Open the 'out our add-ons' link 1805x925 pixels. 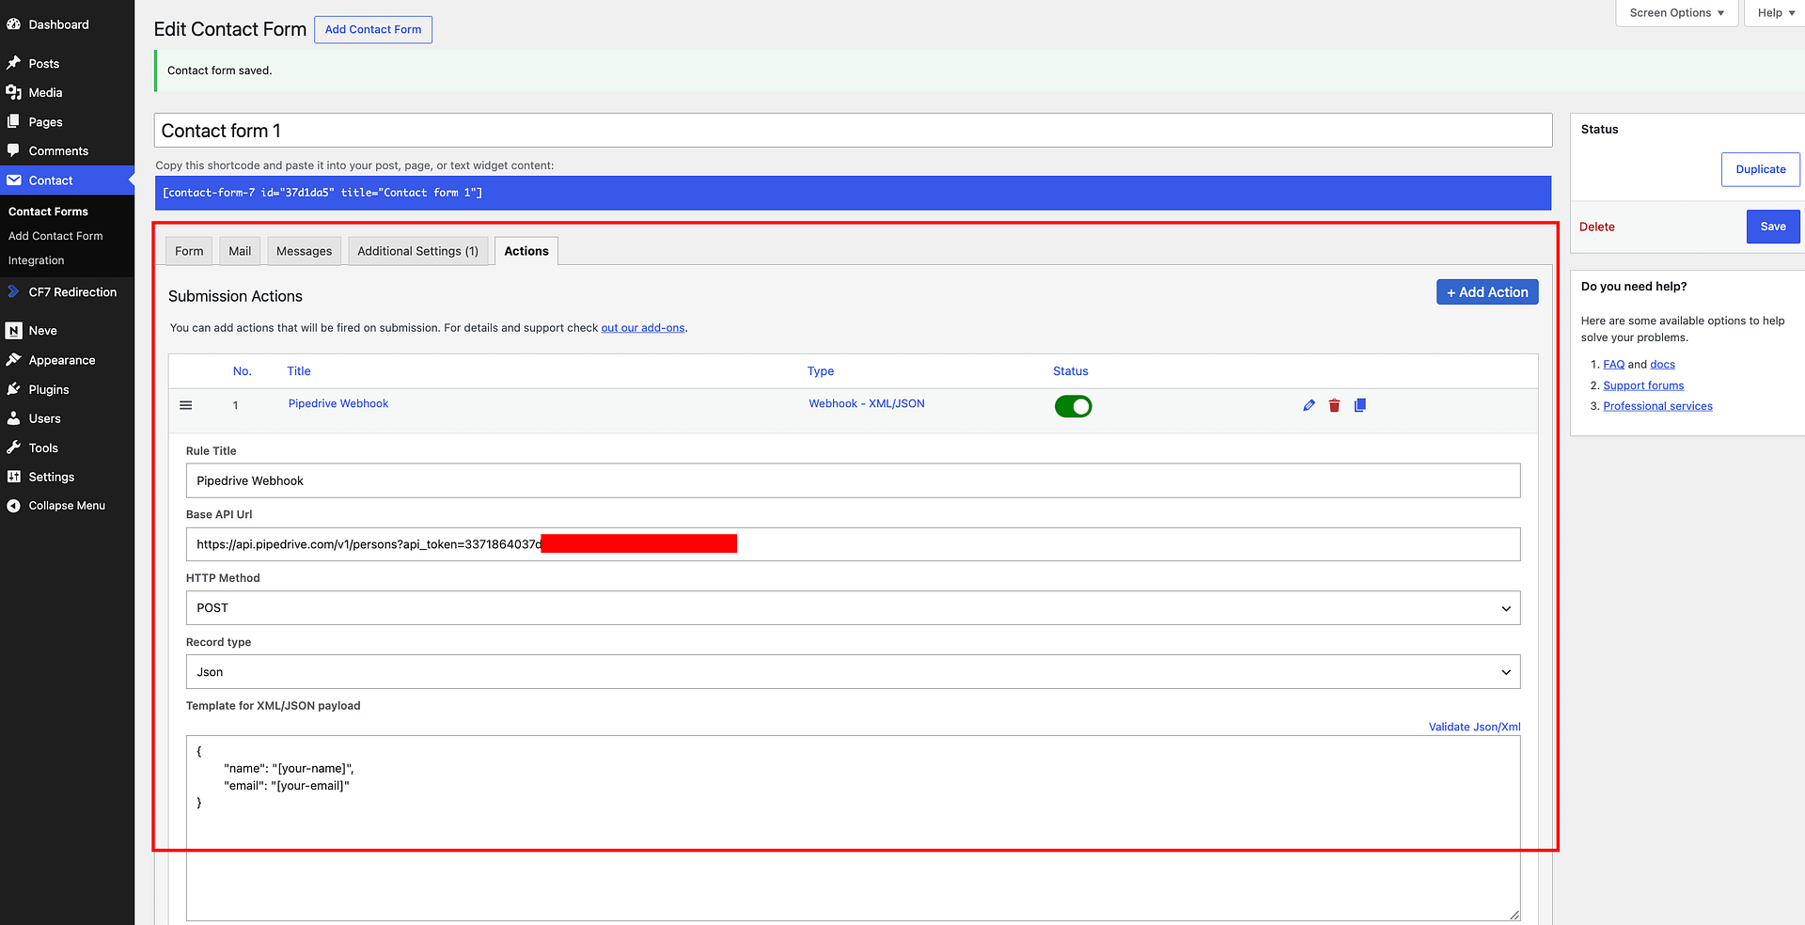pos(643,328)
